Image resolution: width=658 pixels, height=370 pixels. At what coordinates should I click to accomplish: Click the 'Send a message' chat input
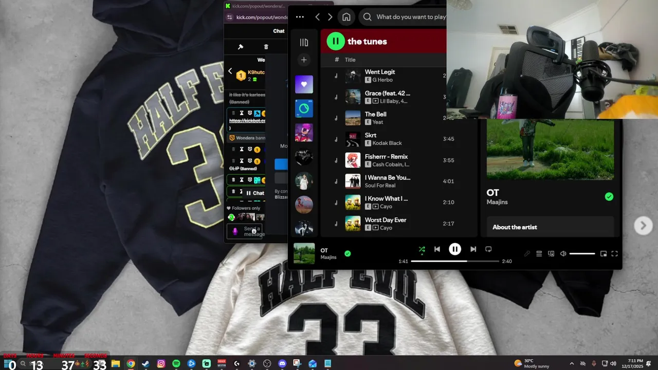(245, 231)
